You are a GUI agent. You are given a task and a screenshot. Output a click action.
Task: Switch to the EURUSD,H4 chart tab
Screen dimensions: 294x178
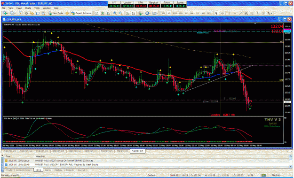click(x=26, y=151)
